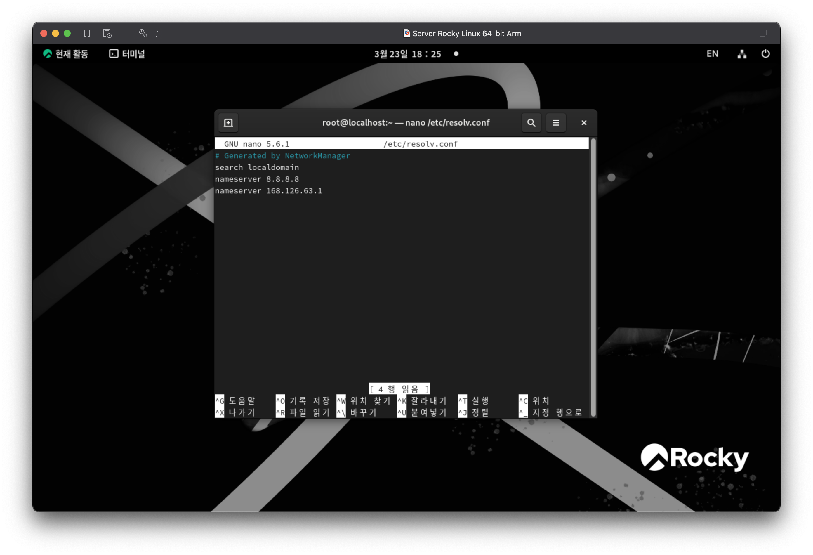The width and height of the screenshot is (813, 555).
Task: Click the VM snapshot icon
Action: (107, 33)
